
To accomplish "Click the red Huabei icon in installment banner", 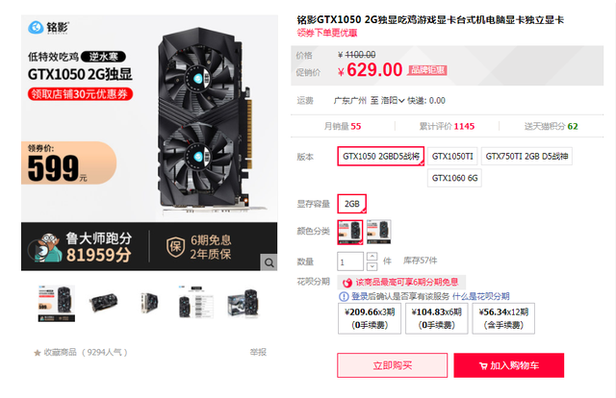I will [x=347, y=283].
